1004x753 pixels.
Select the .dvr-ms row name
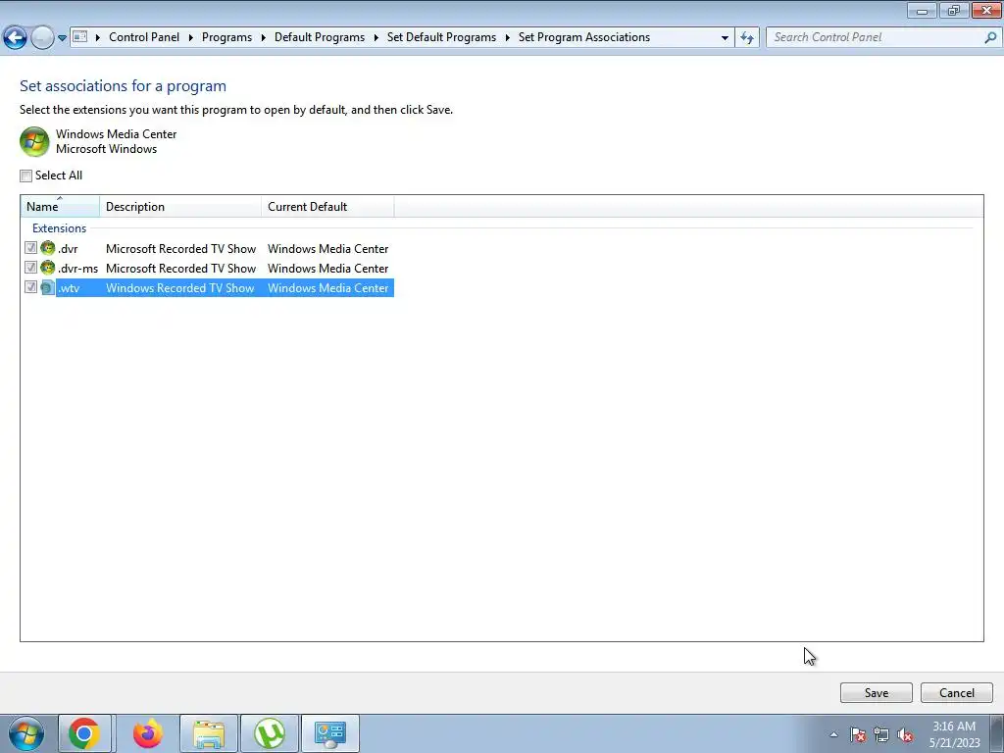[77, 269]
